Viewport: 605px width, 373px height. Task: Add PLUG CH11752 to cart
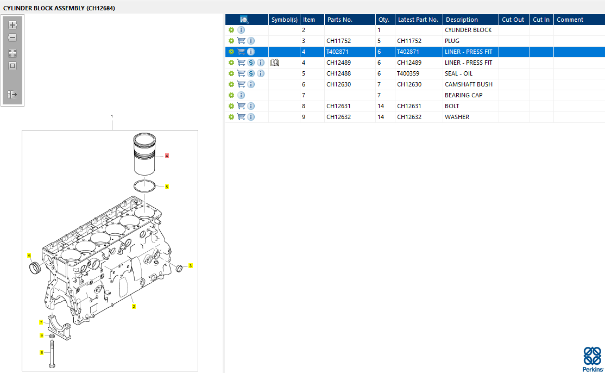point(241,41)
